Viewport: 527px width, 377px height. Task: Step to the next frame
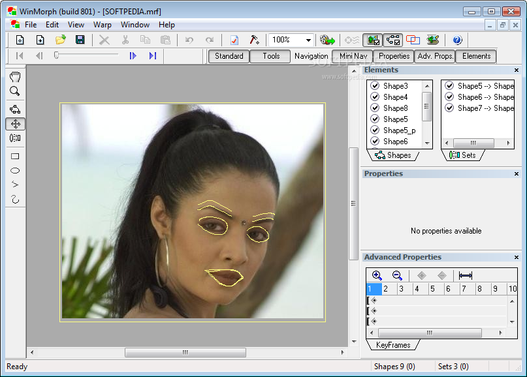(x=133, y=55)
